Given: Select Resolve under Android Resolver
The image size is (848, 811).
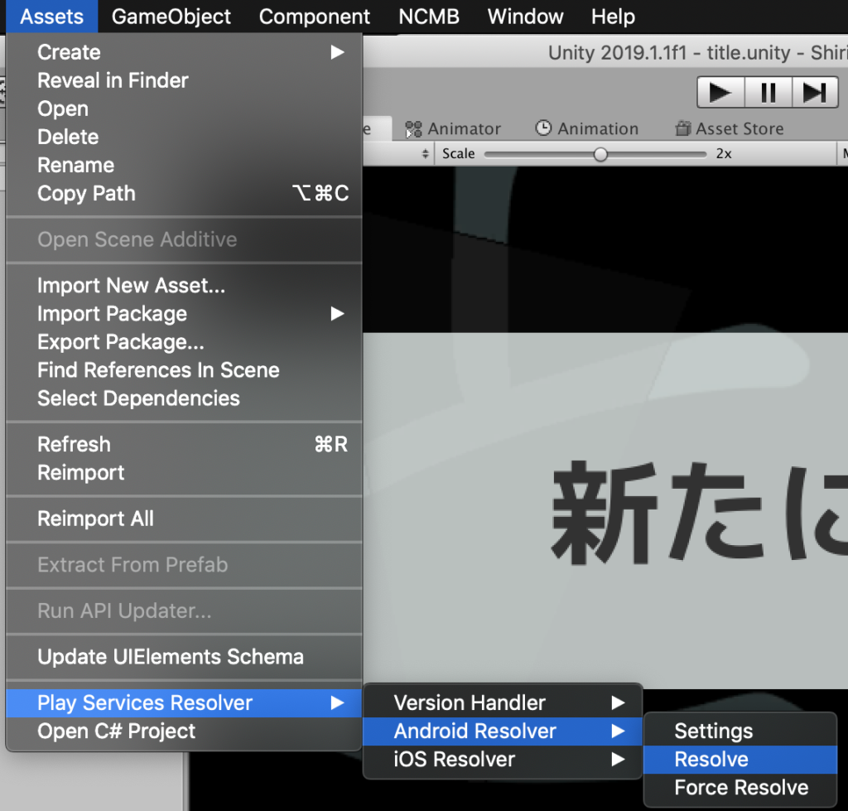Looking at the screenshot, I should click(x=711, y=759).
